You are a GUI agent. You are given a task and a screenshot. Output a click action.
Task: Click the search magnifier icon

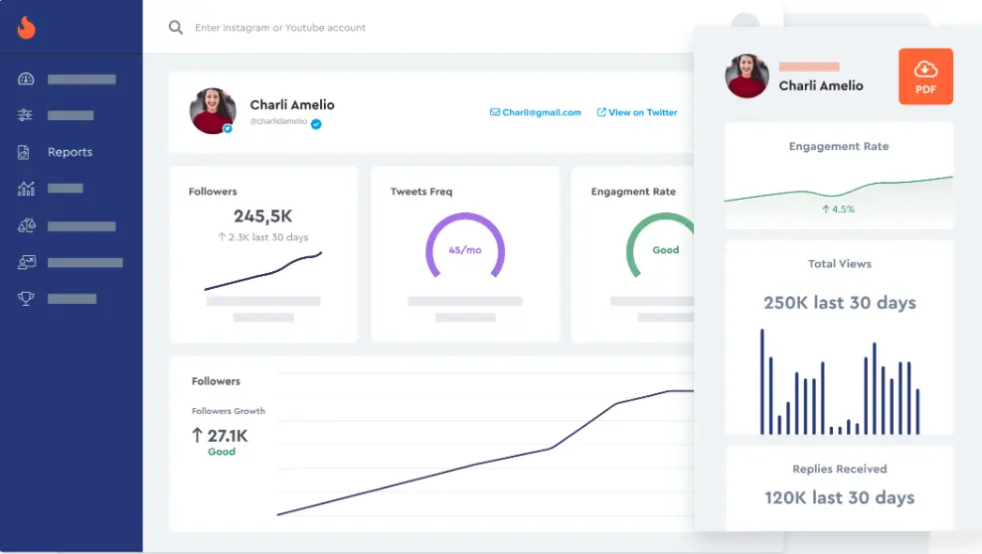176,28
